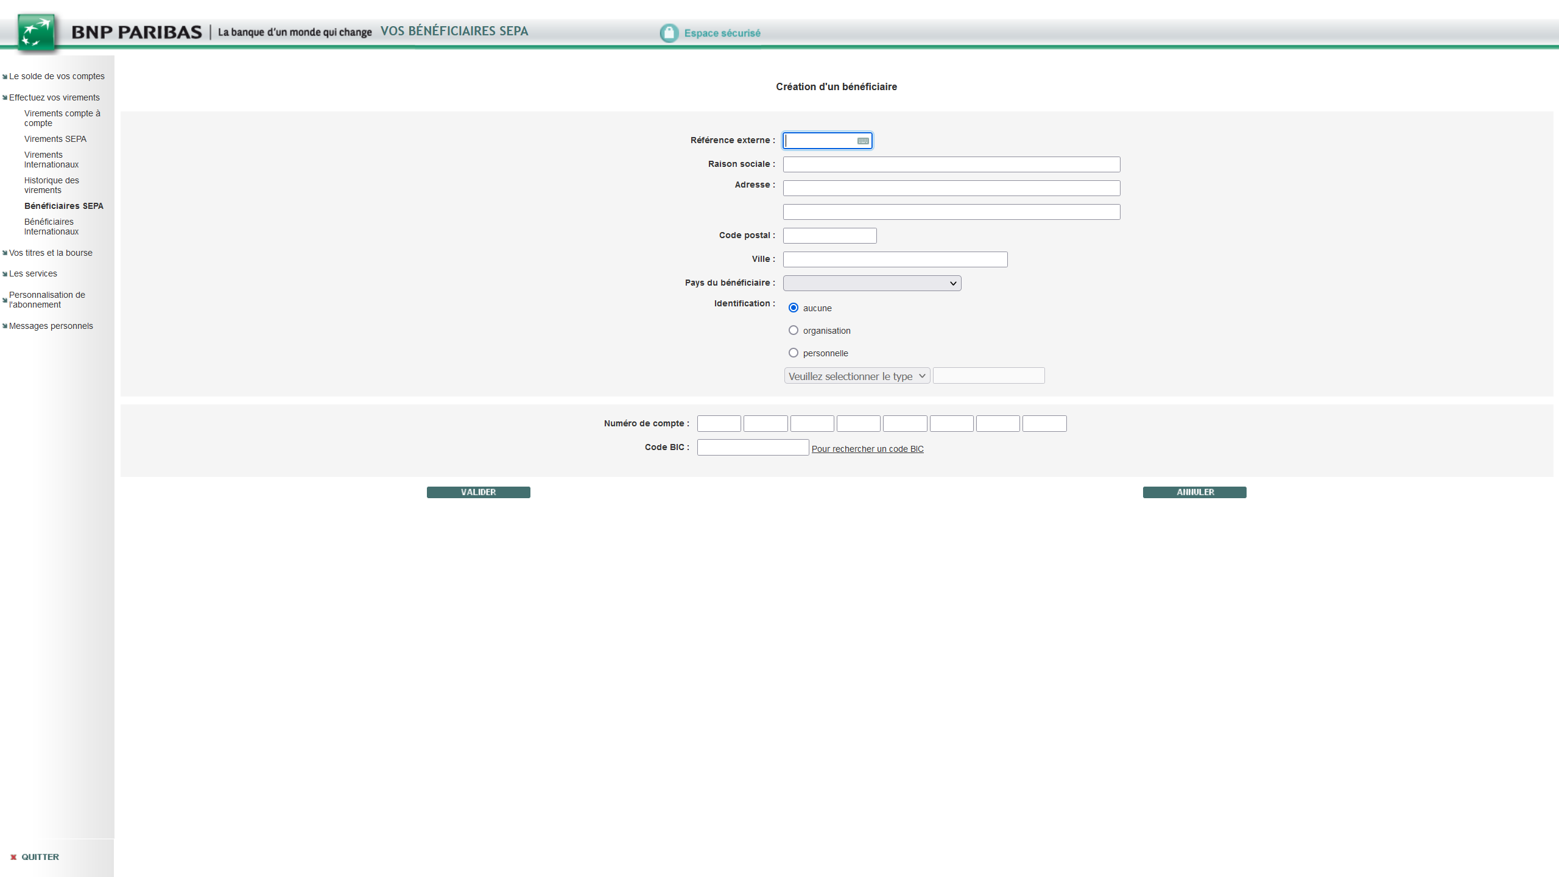Open Virements SEPA menu item
The width and height of the screenshot is (1559, 877).
pos(55,139)
